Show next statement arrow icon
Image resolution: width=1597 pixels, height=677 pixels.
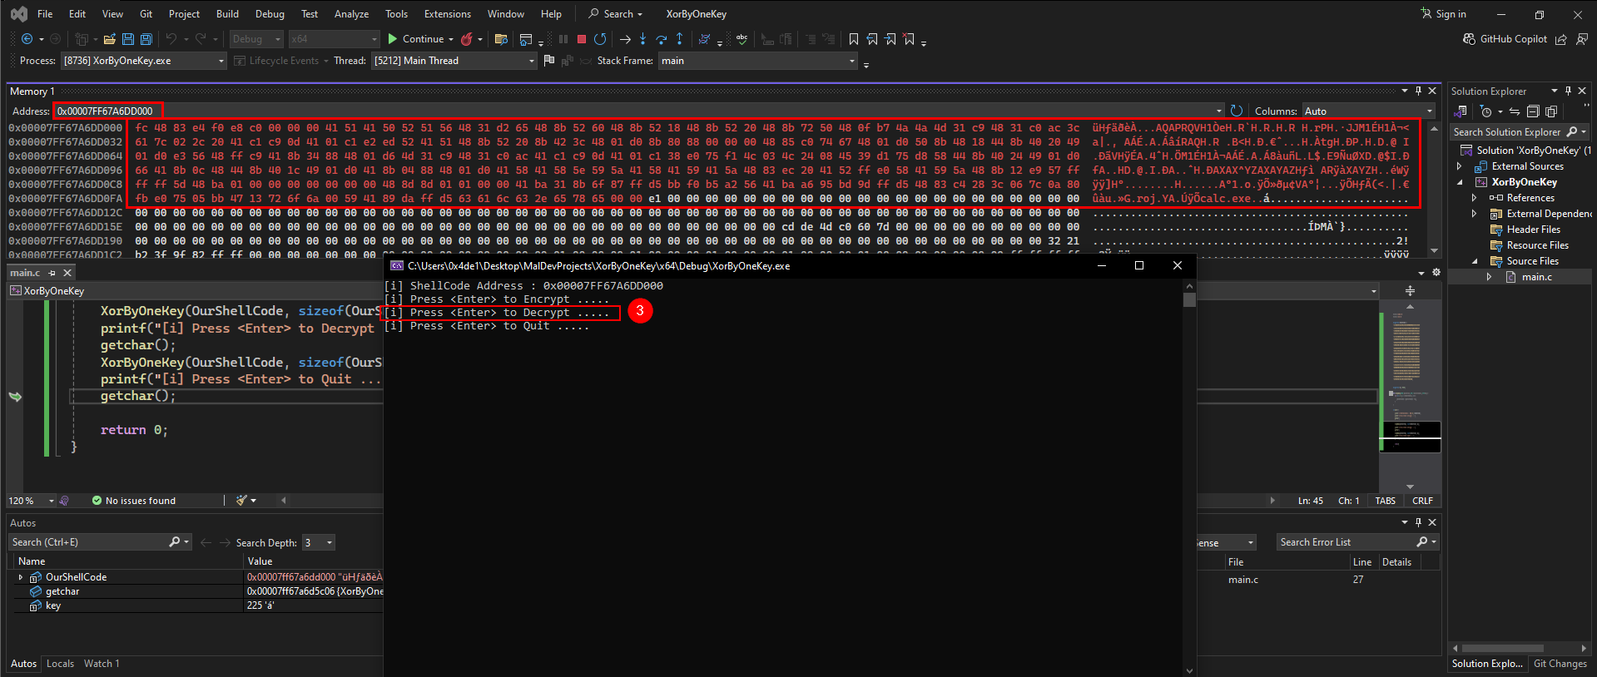click(x=625, y=39)
